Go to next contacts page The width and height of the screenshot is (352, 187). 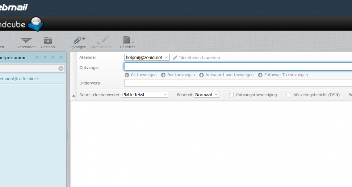click(53, 57)
